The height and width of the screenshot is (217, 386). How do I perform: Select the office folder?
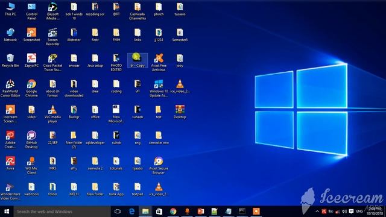pos(95,112)
